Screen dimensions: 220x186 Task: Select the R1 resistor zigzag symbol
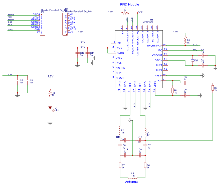125,13
